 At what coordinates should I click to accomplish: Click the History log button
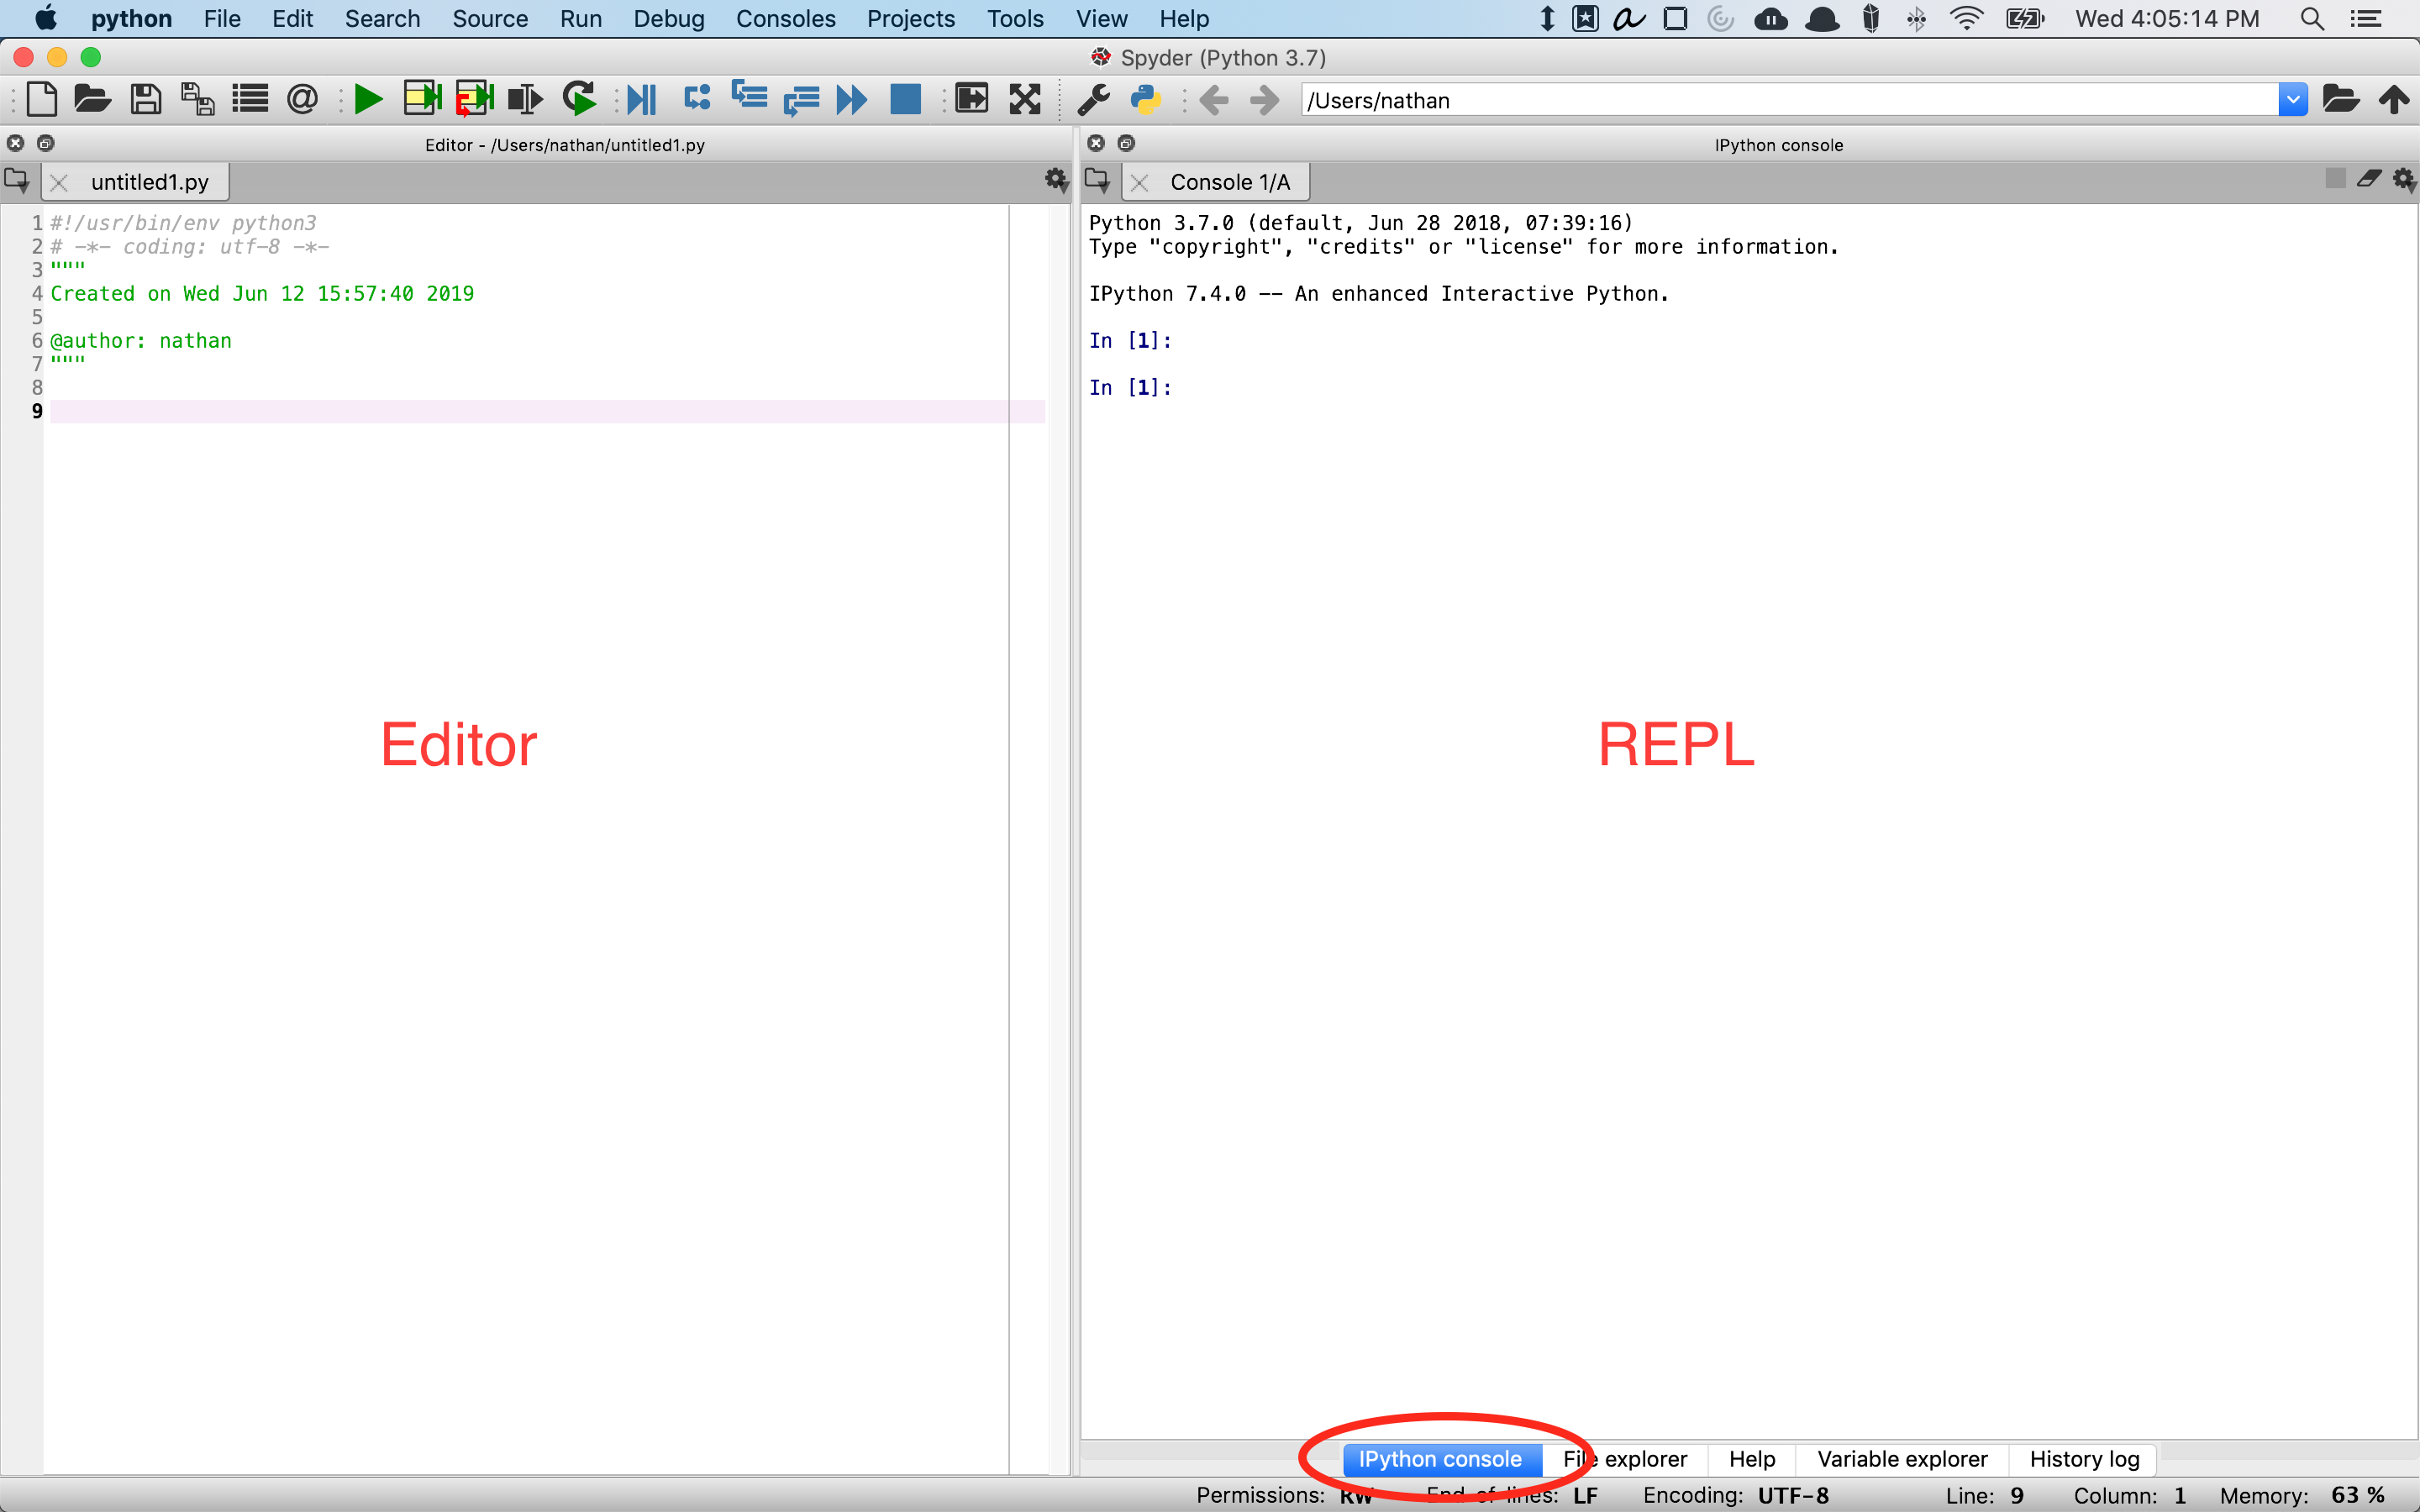pyautogui.click(x=2086, y=1458)
